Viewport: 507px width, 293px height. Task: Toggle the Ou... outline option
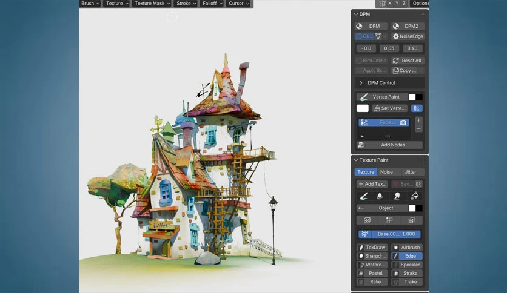[364, 36]
